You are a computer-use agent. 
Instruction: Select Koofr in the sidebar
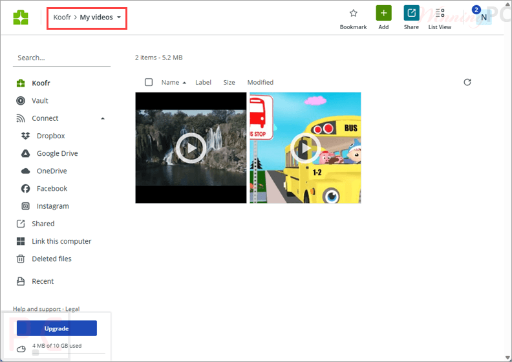point(41,83)
